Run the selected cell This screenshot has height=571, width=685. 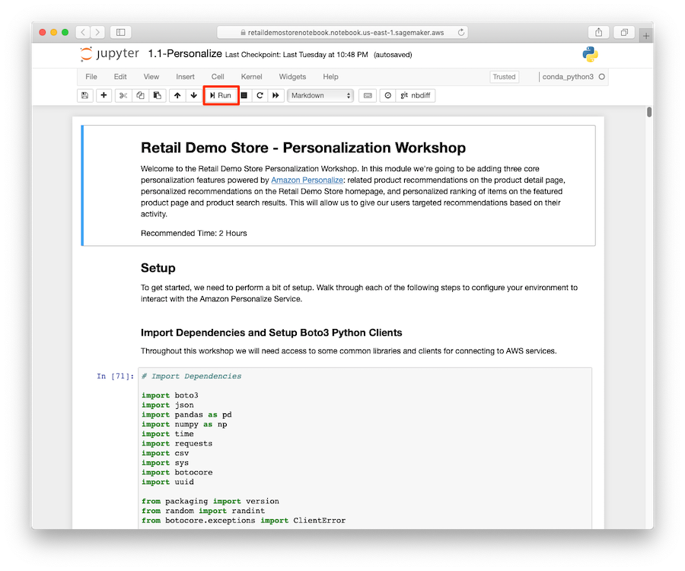(221, 95)
